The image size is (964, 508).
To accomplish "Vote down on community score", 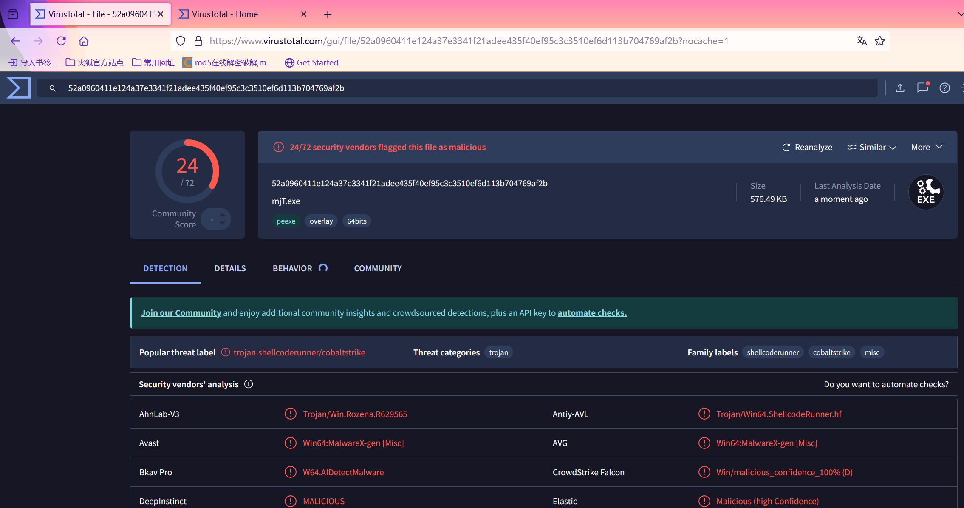I will [222, 223].
